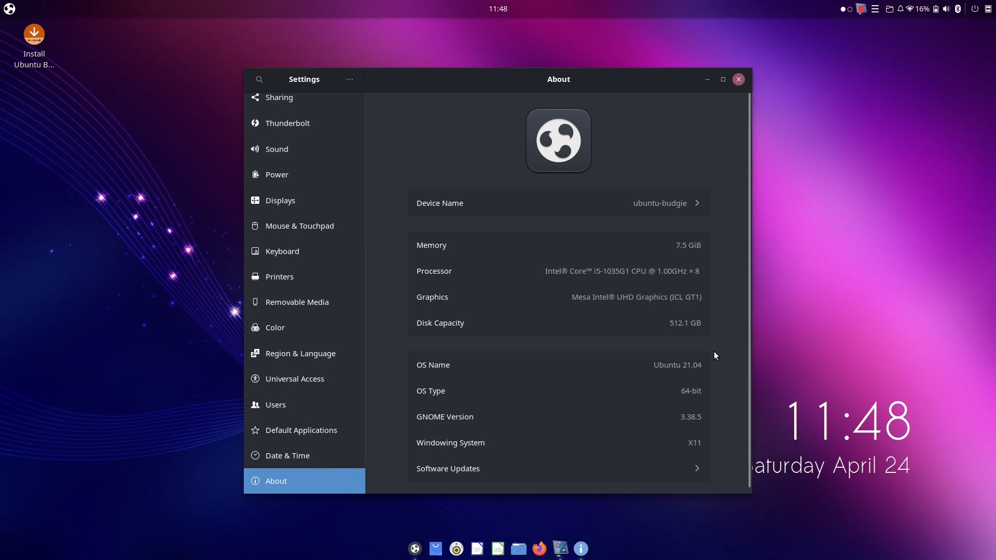Launch LibreOffice Writer from the dock
The image size is (996, 560).
[x=477, y=549]
